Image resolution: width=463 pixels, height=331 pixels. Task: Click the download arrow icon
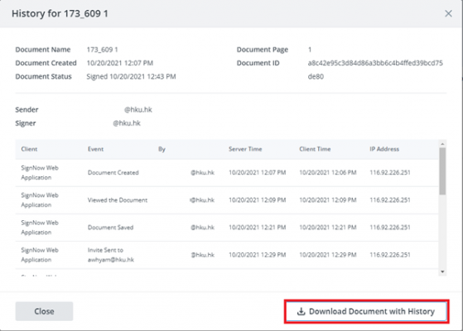[x=301, y=311]
